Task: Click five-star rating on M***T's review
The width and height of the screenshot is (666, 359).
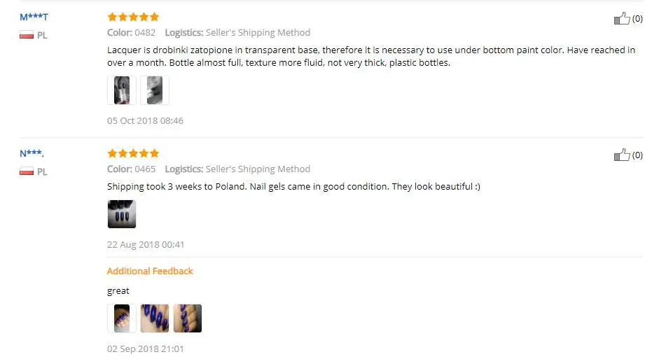Action: (133, 17)
